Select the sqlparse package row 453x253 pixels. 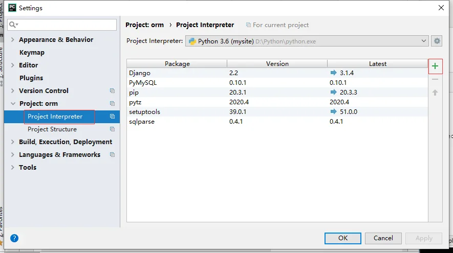tap(277, 122)
